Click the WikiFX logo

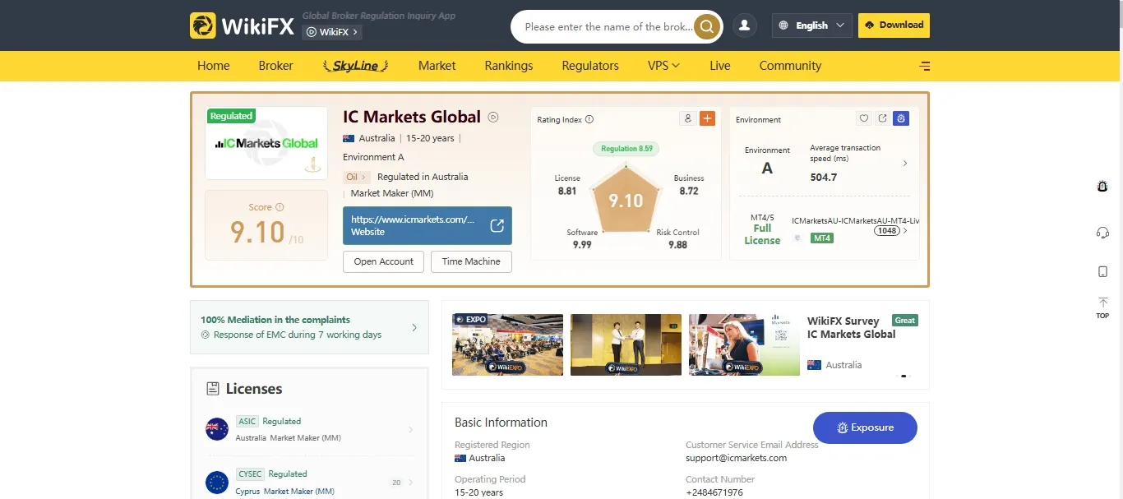click(242, 25)
